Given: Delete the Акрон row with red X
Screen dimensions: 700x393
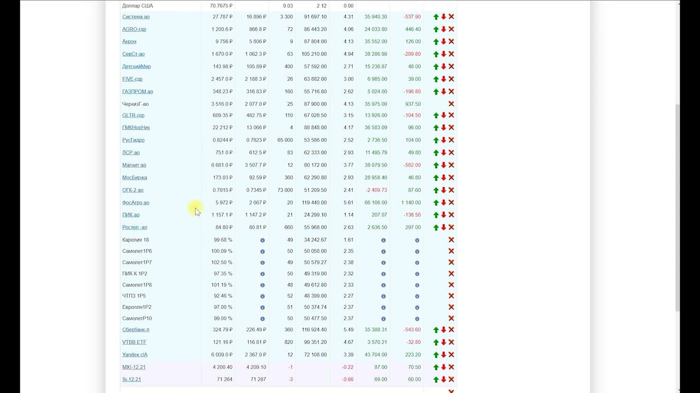Looking at the screenshot, I should click(x=451, y=41).
